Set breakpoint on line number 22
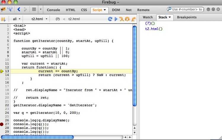 (7, 105)
